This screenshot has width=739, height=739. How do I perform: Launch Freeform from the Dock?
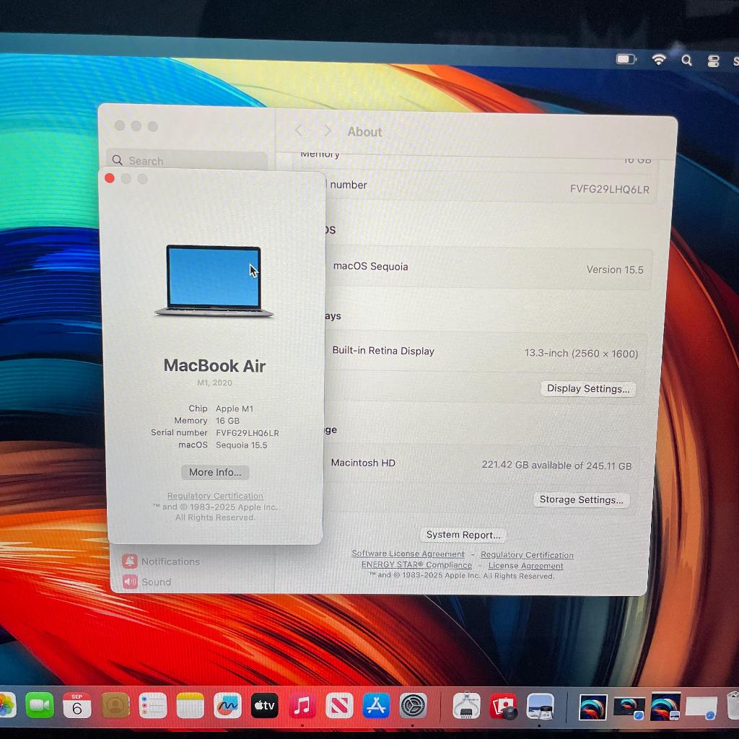pyautogui.click(x=227, y=705)
